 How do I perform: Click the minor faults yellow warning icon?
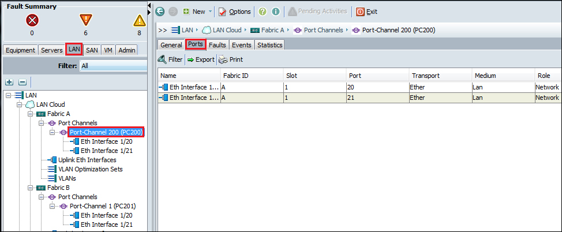tap(140, 20)
